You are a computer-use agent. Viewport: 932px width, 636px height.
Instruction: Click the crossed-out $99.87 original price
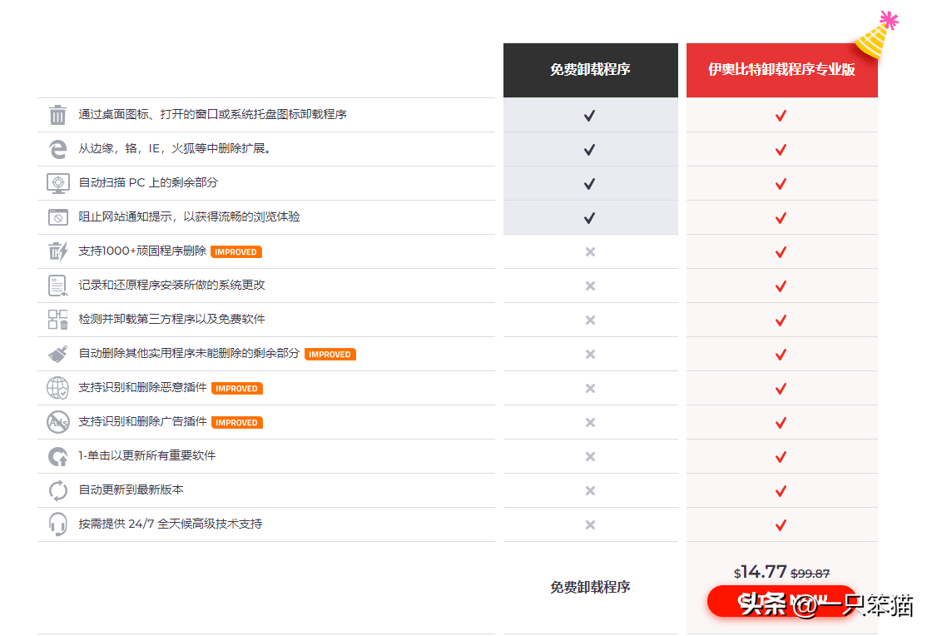click(811, 574)
